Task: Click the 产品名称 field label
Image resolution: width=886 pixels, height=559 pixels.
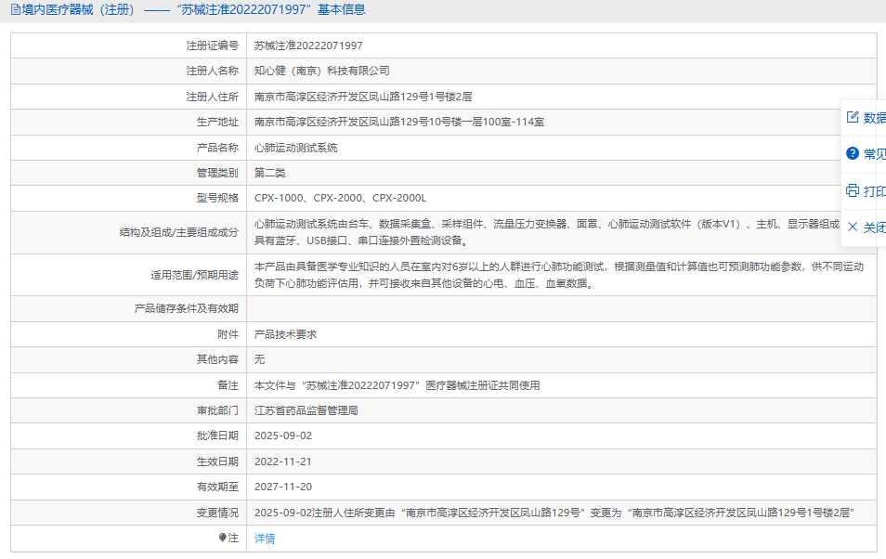Action: (217, 148)
